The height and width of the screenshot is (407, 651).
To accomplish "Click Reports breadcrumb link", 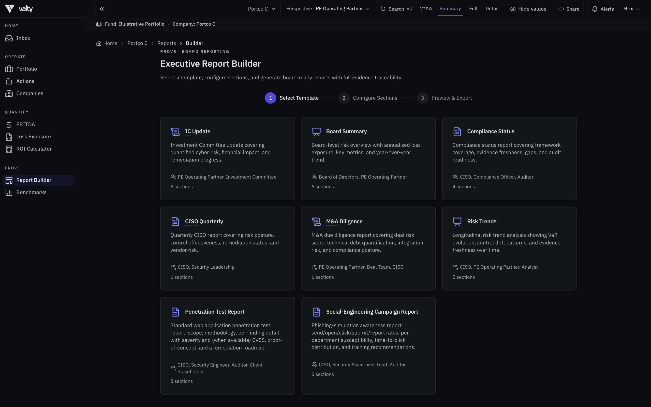I will pyautogui.click(x=167, y=43).
